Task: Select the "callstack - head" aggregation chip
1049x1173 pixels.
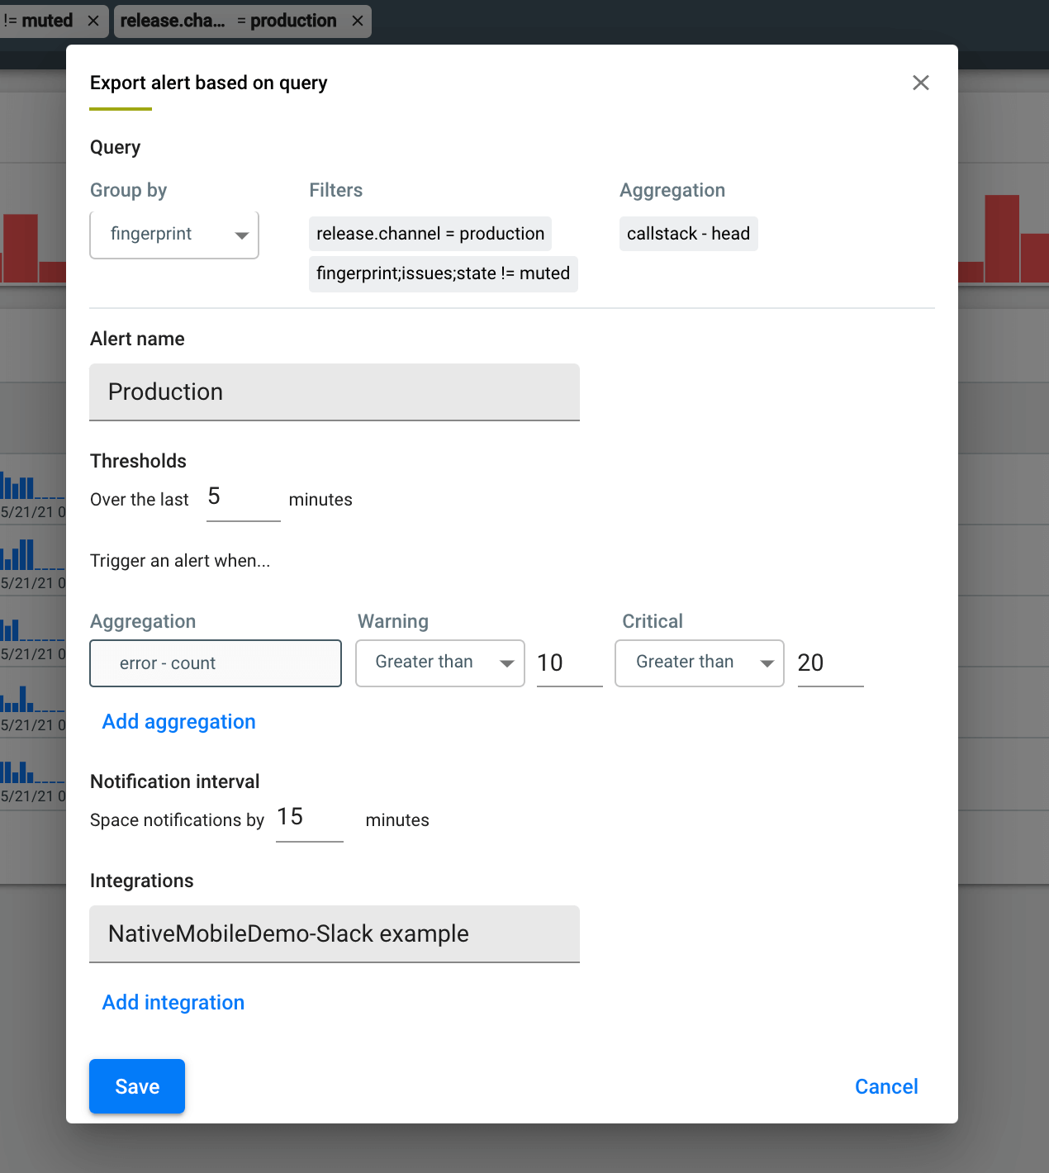Action: (688, 234)
